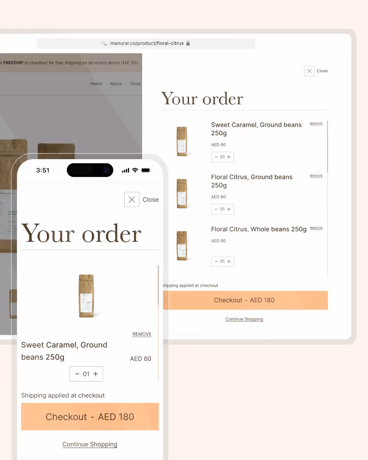The width and height of the screenshot is (368, 460).
Task: Remove Floral Citrus Whole beans item
Action: [316, 228]
